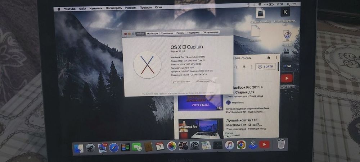Open Mail app with 468 badge
This screenshot has width=360, height=162.
102,148
